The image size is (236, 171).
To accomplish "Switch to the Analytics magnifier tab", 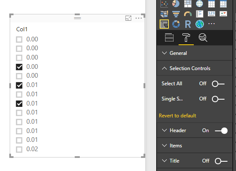I will [x=203, y=38].
